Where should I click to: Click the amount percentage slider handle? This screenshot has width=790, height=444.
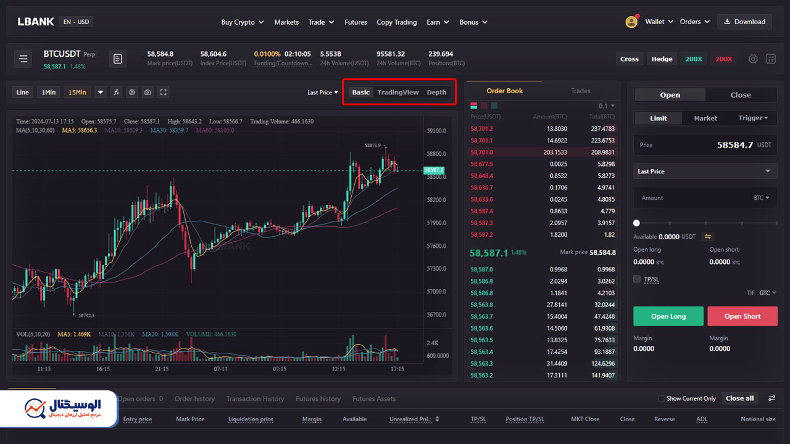637,223
